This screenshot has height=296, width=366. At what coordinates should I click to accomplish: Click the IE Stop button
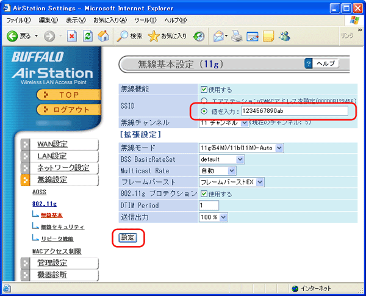coord(72,36)
